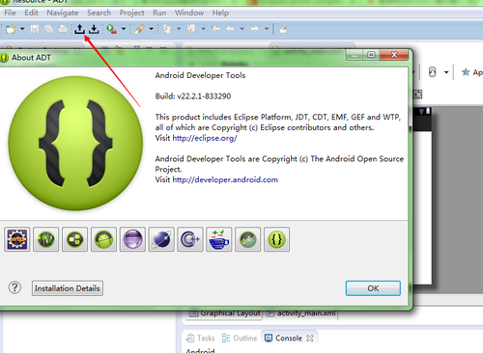This screenshot has height=353, width=483.
Task: Click OK to close About ADT
Action: click(373, 288)
